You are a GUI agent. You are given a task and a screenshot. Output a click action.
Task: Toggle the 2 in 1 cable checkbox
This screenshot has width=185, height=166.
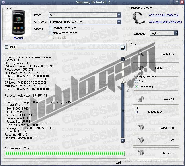click(x=51, y=38)
